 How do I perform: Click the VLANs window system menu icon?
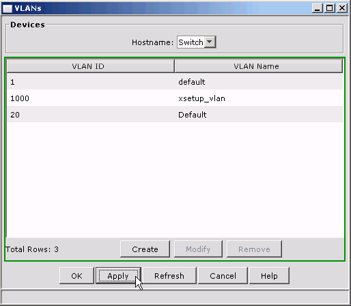pos(8,9)
